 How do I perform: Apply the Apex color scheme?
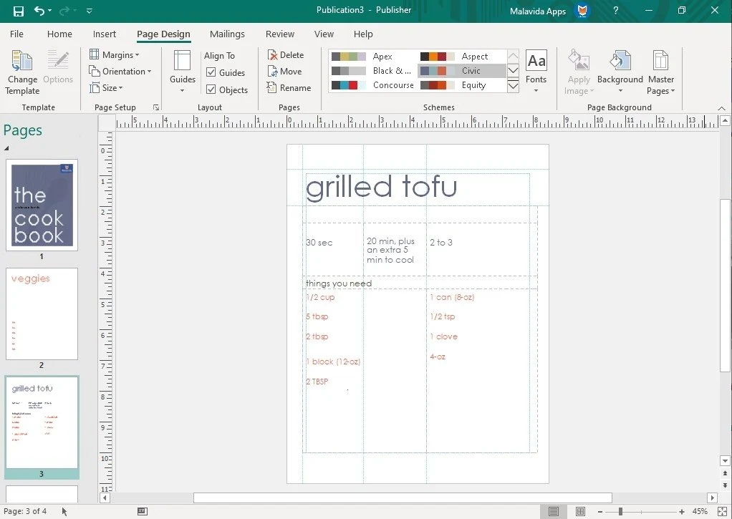(372, 57)
